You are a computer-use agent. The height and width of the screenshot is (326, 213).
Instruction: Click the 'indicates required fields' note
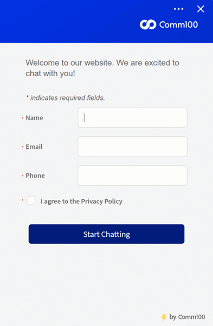pos(66,98)
